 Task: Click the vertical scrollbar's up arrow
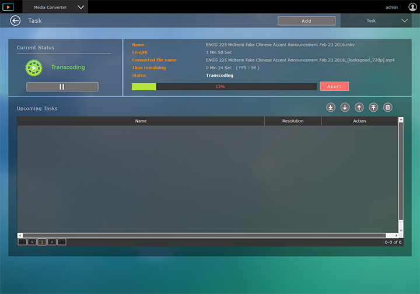tap(401, 120)
